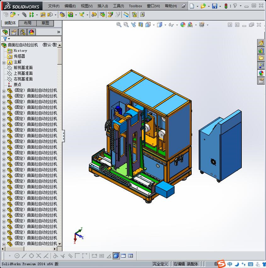Open Hide/Show Items glasses dropdown arrow
This screenshot has width=266, height=268.
click(x=177, y=25)
